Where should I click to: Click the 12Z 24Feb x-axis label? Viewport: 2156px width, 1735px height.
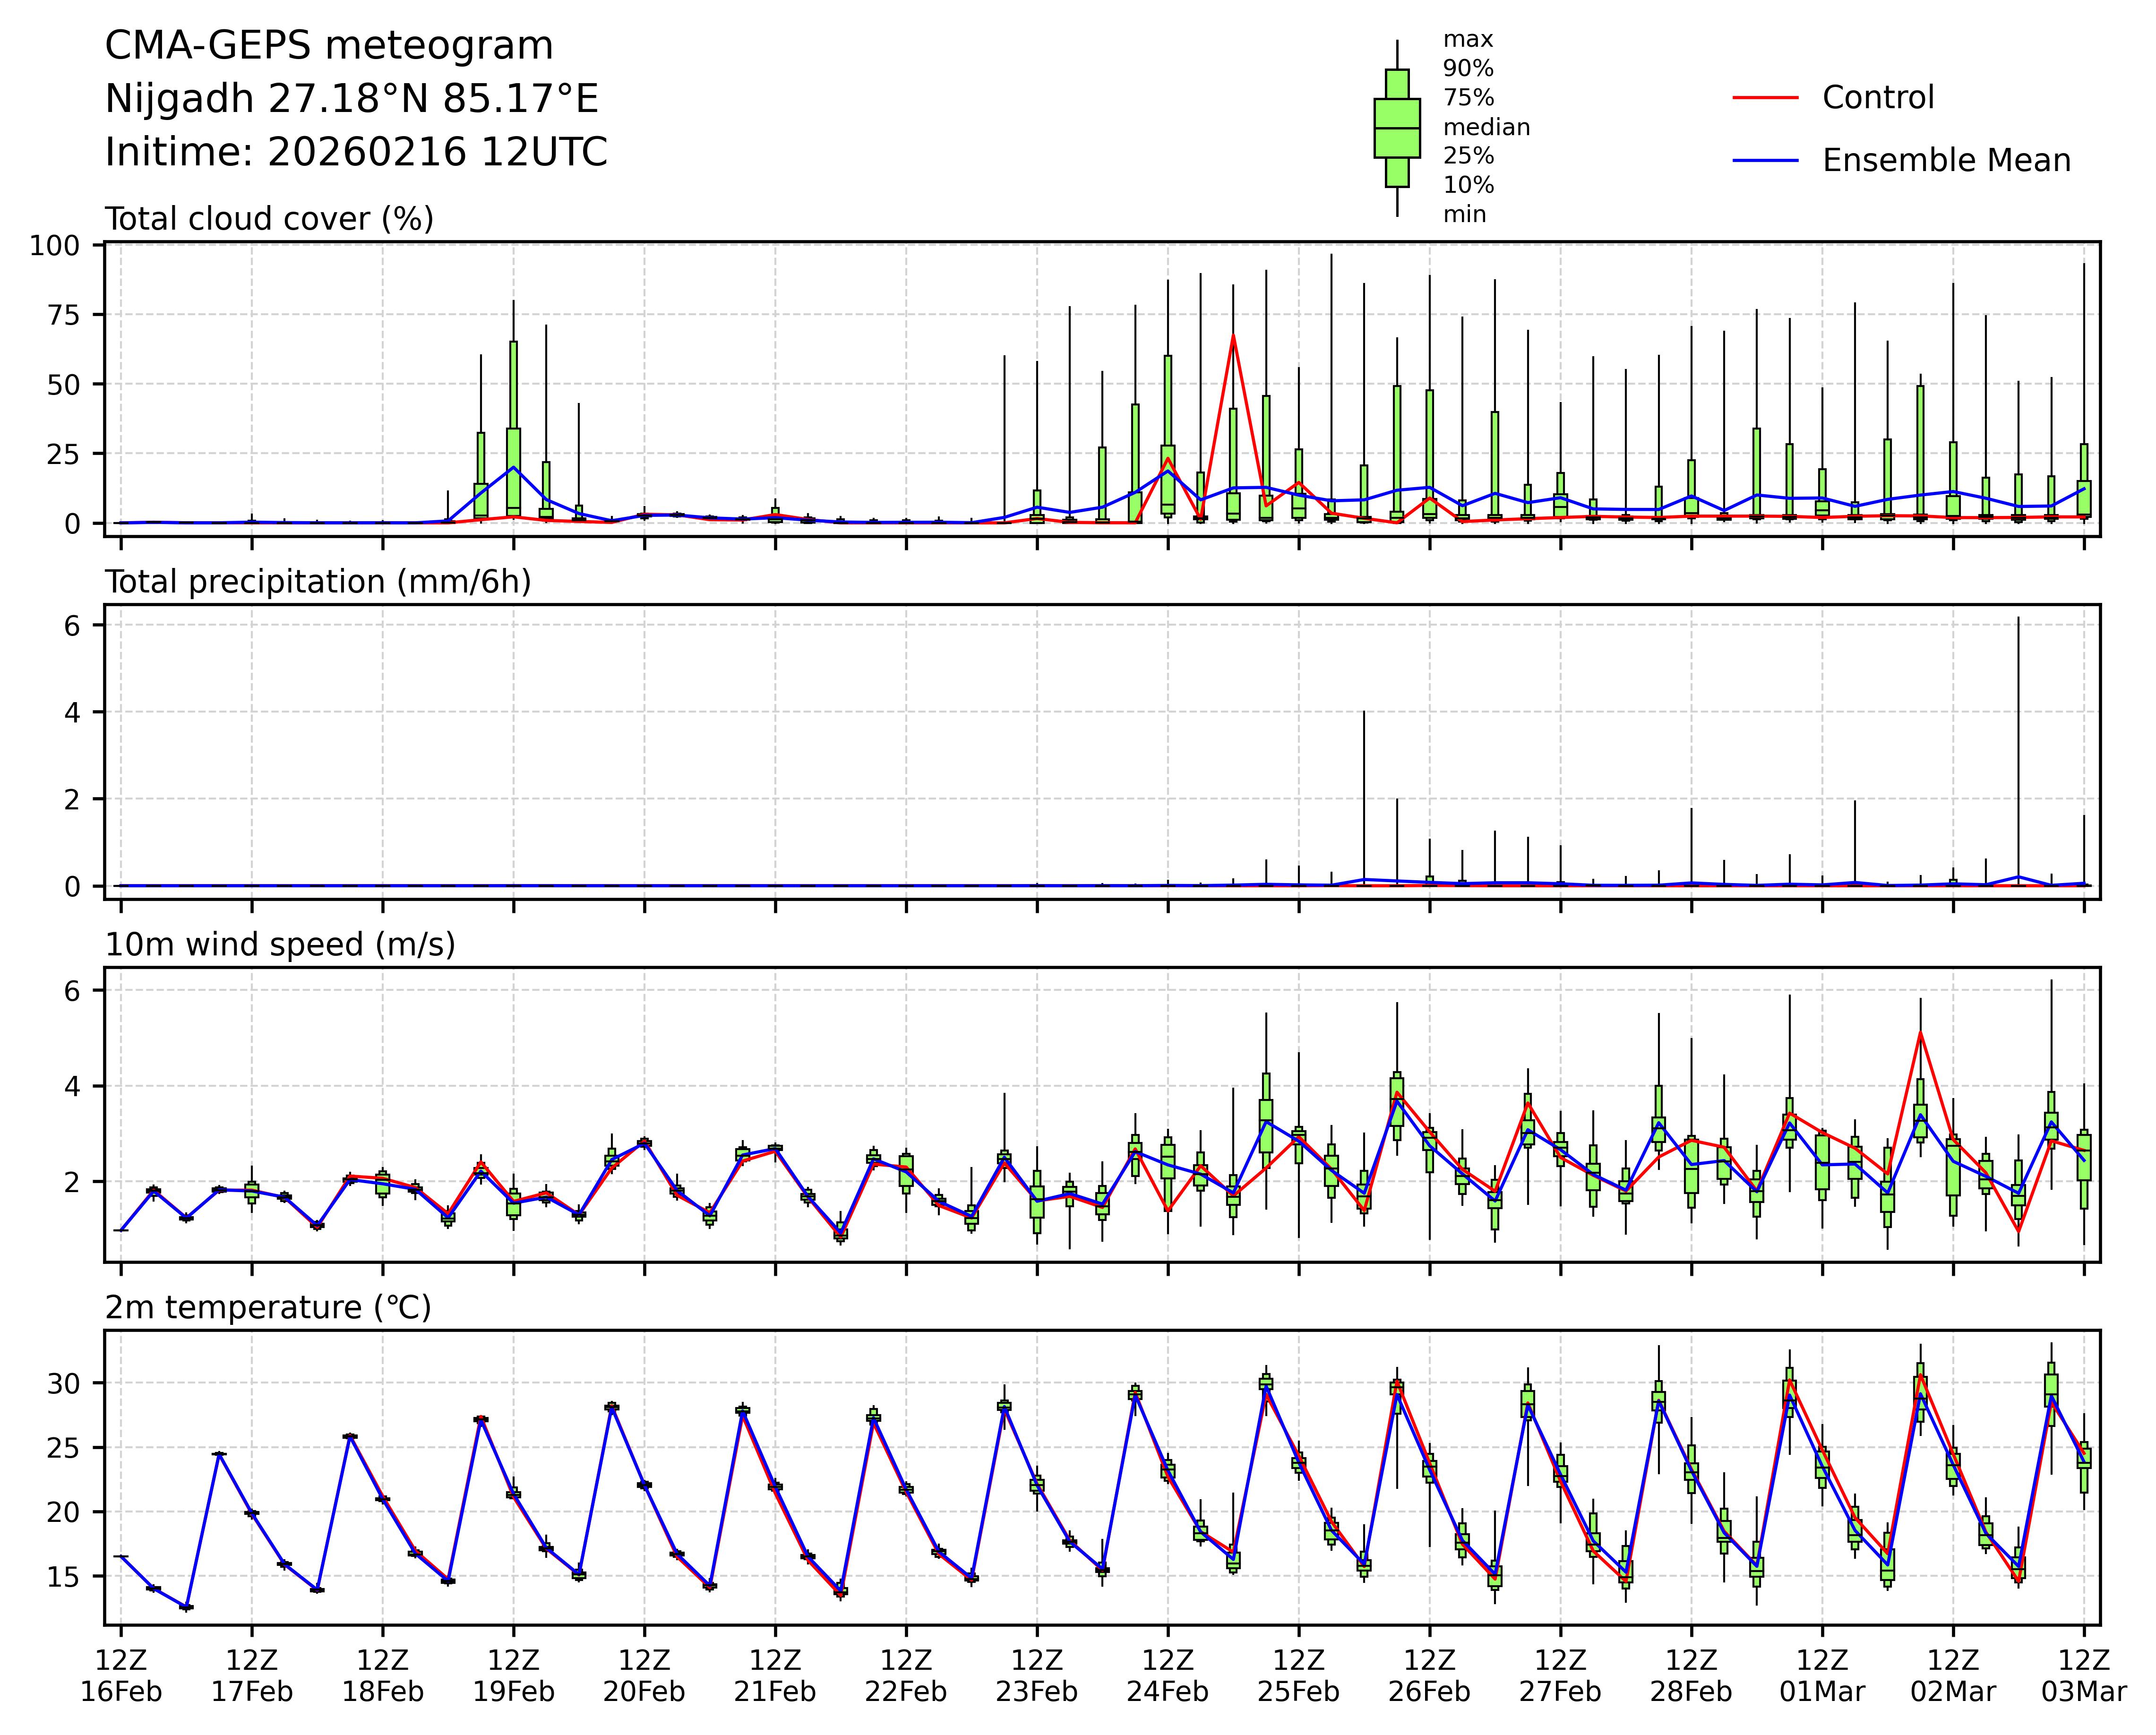[1167, 1676]
